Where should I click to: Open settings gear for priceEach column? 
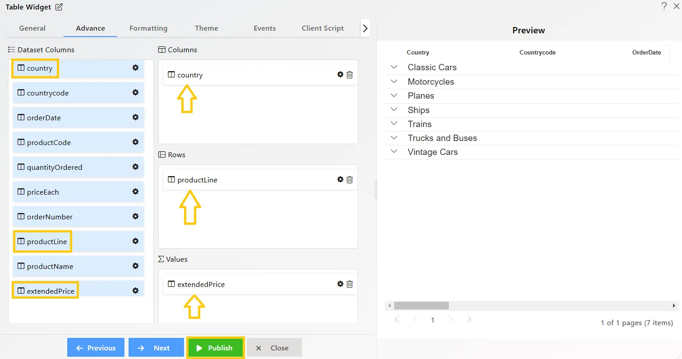coord(135,191)
